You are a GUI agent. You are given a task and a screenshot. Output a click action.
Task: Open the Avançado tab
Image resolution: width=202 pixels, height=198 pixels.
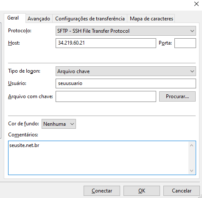pos(39,19)
